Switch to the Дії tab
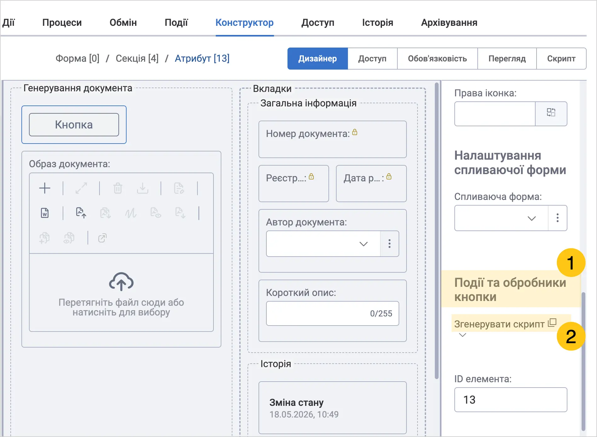Image resolution: width=597 pixels, height=437 pixels. [x=9, y=23]
